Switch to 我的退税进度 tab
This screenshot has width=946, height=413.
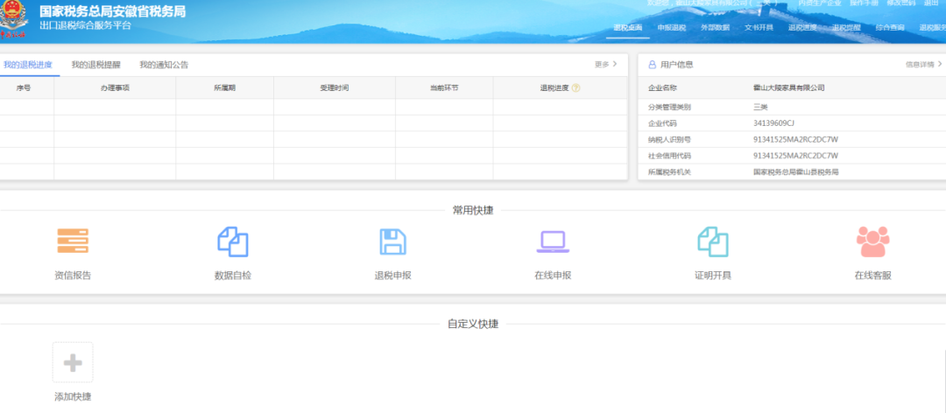click(x=28, y=65)
